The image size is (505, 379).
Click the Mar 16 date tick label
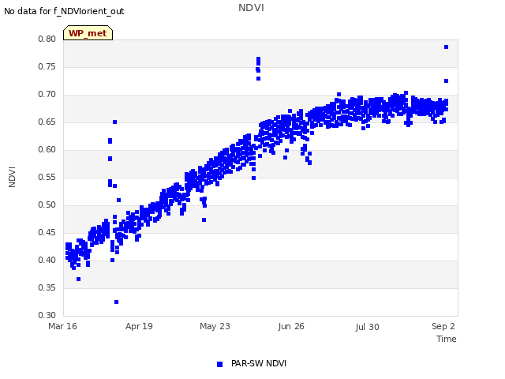point(63,326)
